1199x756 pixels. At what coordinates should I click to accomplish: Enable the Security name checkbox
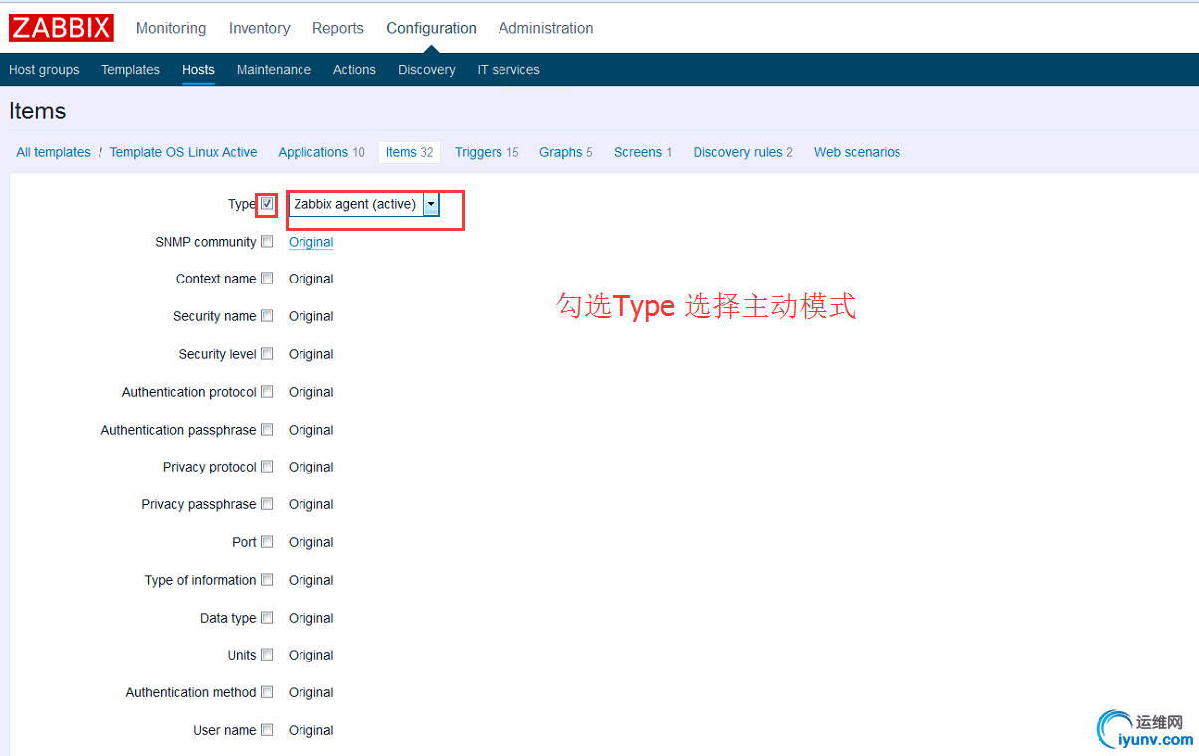(x=267, y=316)
